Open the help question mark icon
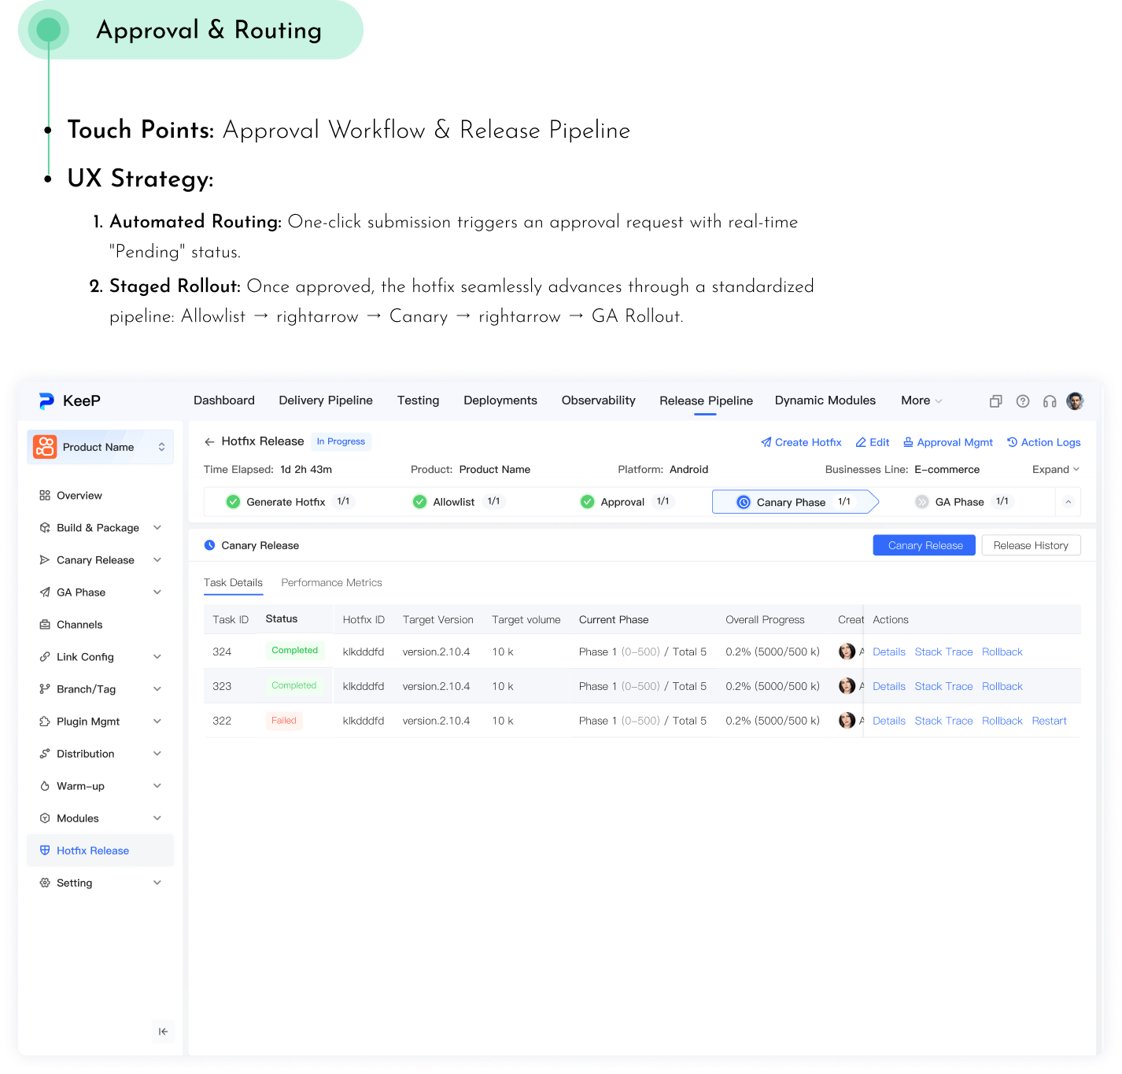The width and height of the screenshot is (1122, 1074). click(x=1023, y=401)
